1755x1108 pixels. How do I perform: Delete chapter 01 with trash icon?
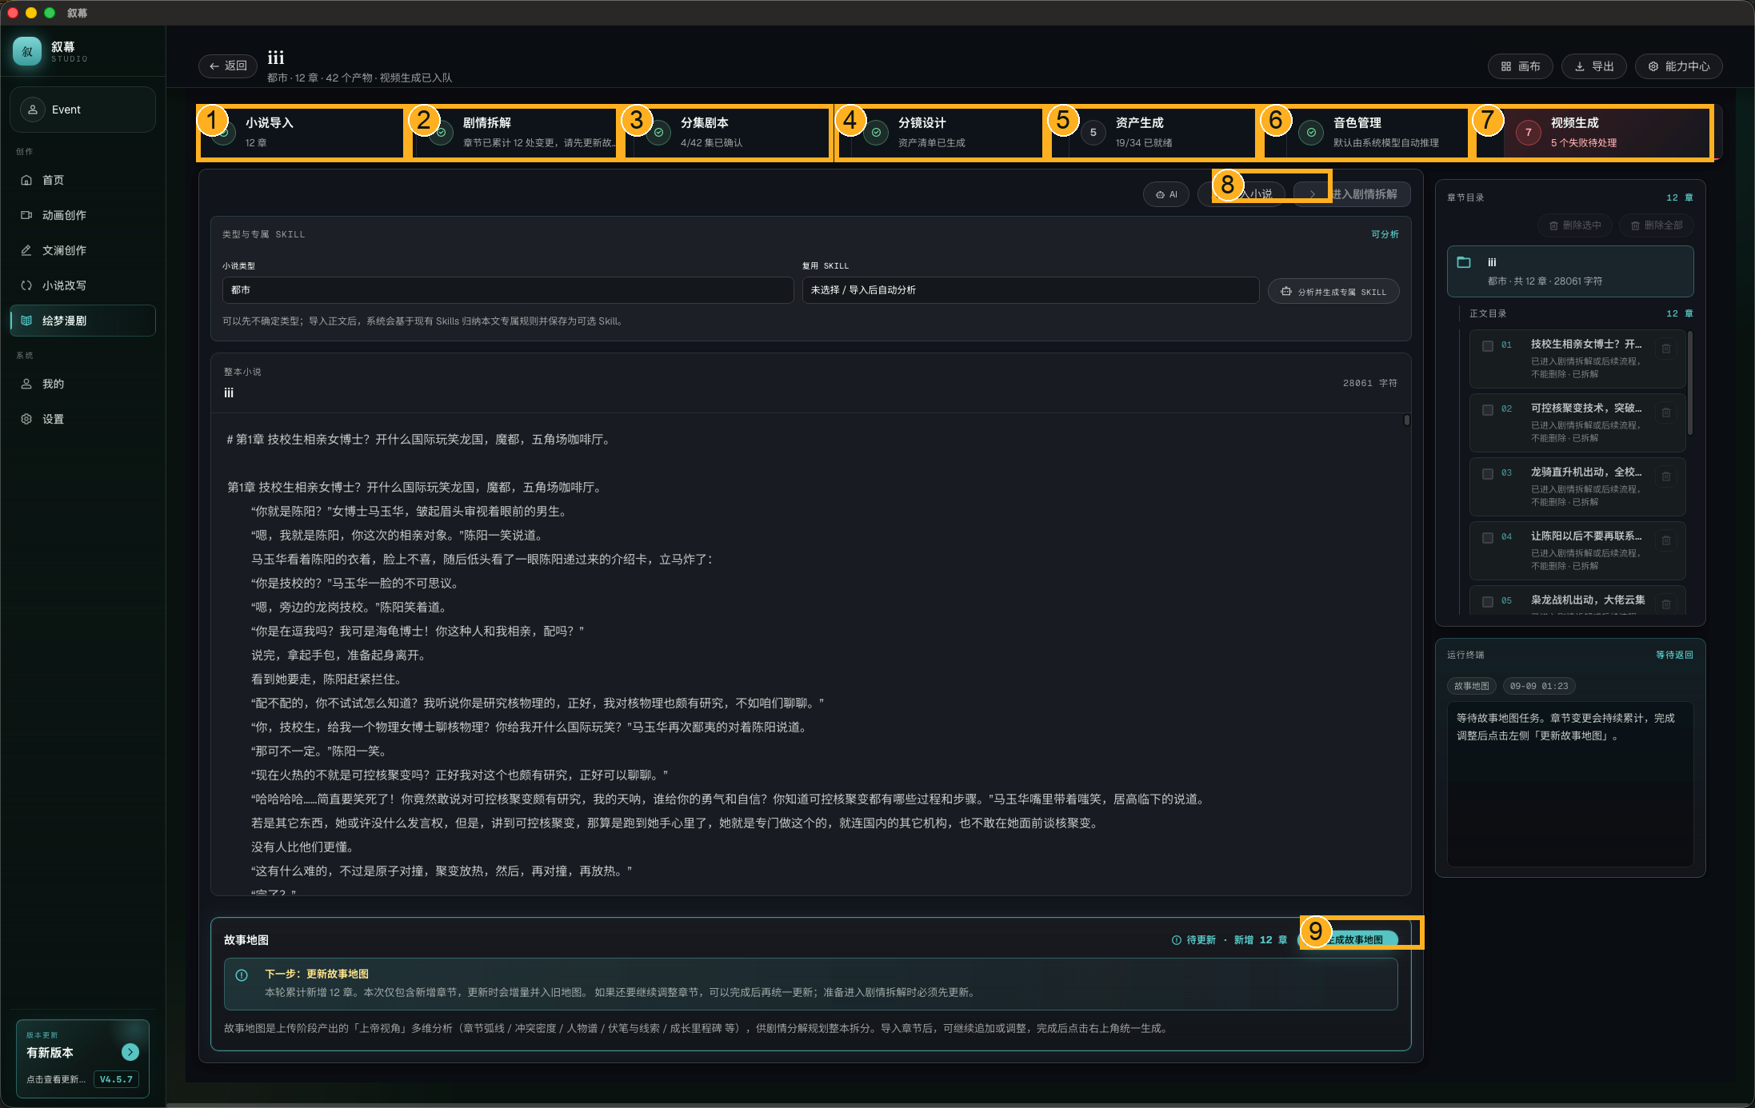(x=1666, y=349)
